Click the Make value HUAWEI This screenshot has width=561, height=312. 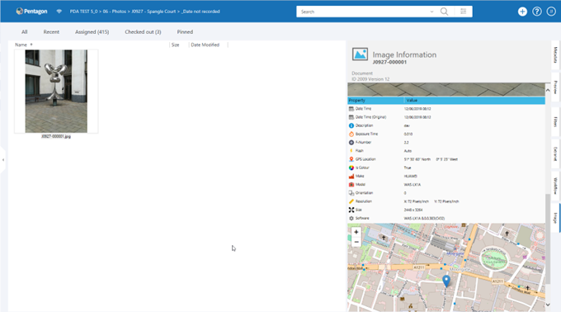tap(410, 176)
